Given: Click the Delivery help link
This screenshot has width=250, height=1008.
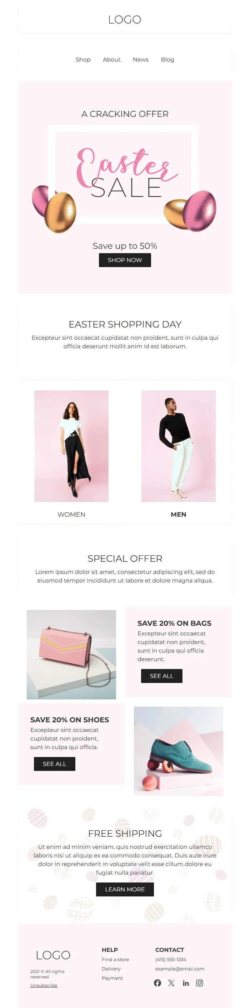Looking at the screenshot, I should click(x=111, y=969).
